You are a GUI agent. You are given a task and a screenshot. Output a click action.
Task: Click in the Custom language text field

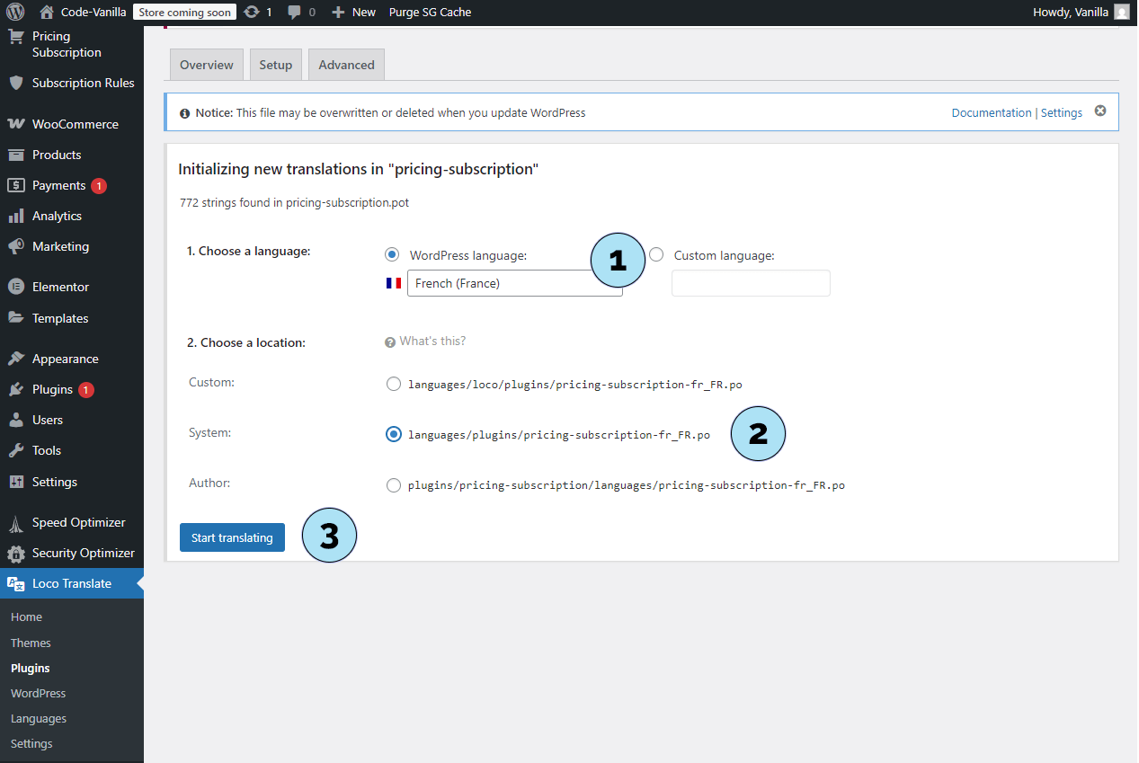(751, 283)
